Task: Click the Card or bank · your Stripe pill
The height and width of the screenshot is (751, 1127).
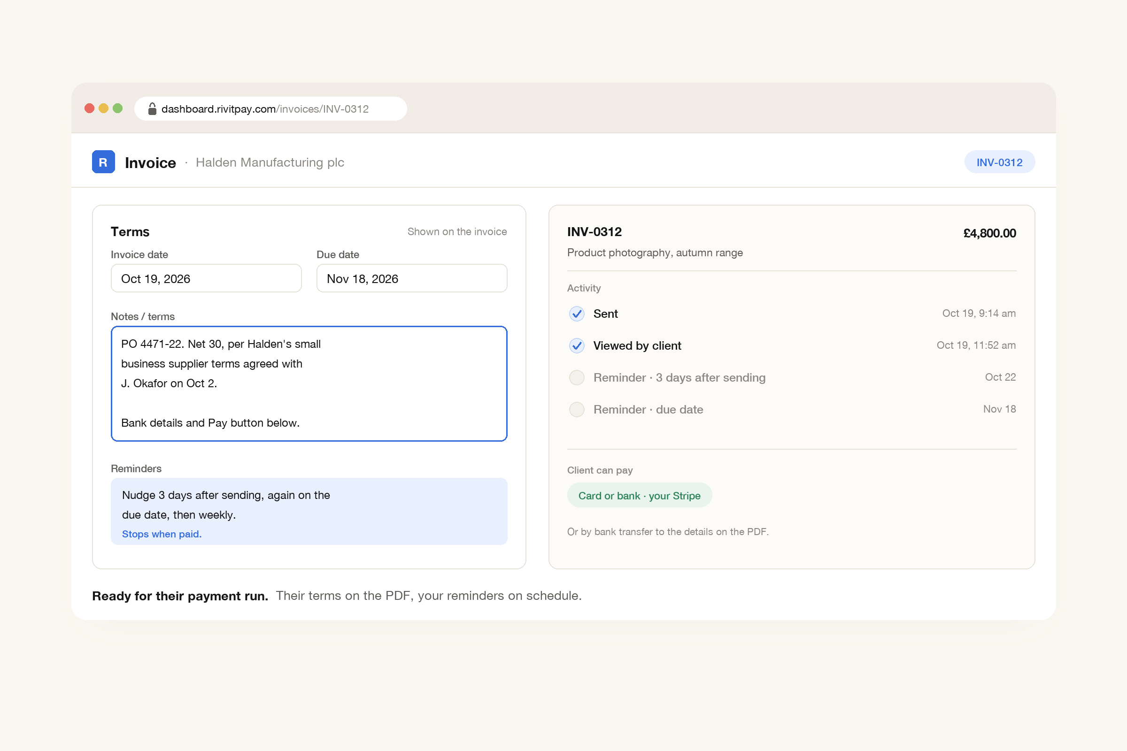Action: pyautogui.click(x=639, y=495)
